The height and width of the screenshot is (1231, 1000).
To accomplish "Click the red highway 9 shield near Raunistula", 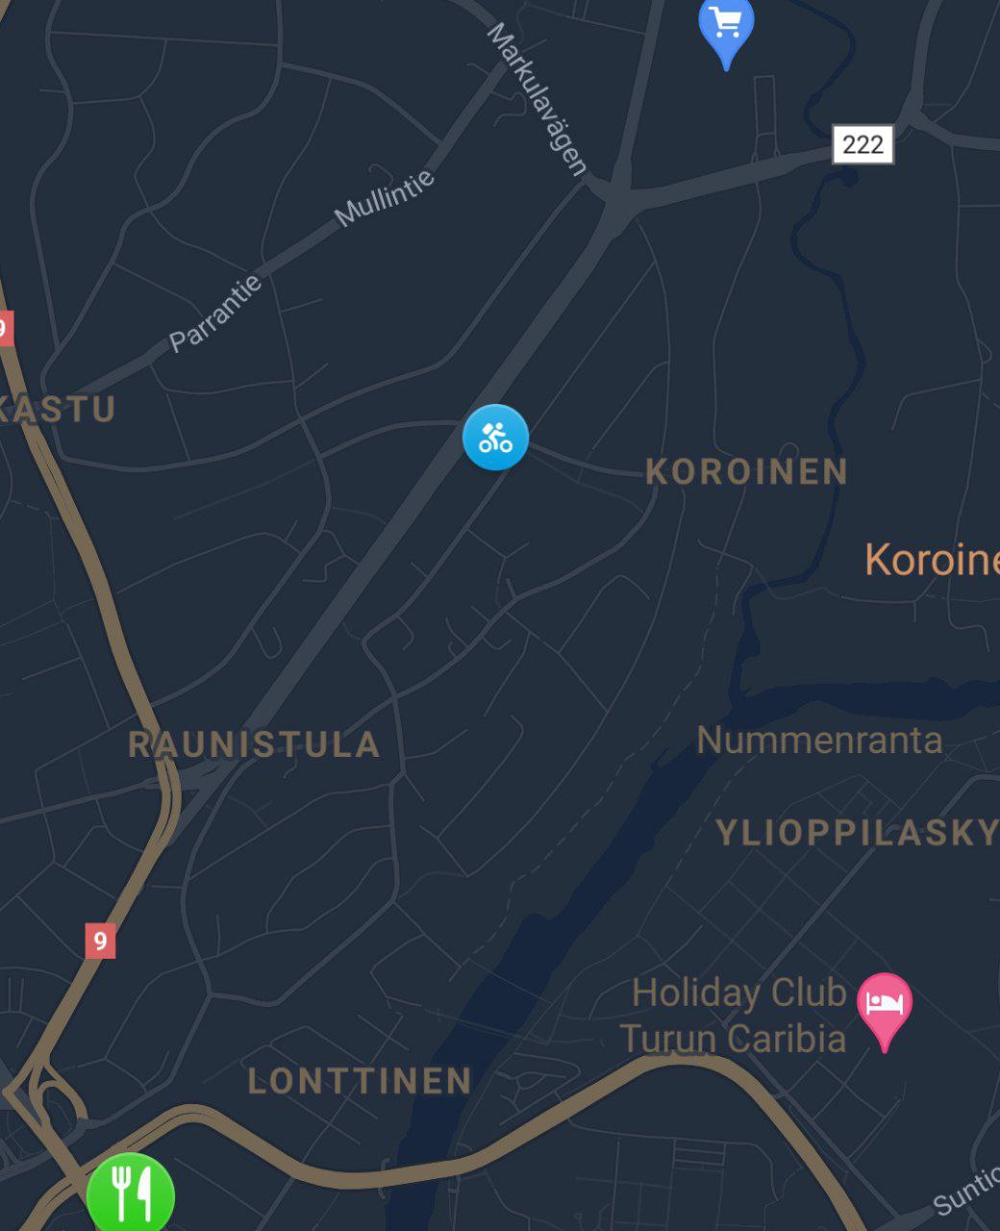I will 100,940.
